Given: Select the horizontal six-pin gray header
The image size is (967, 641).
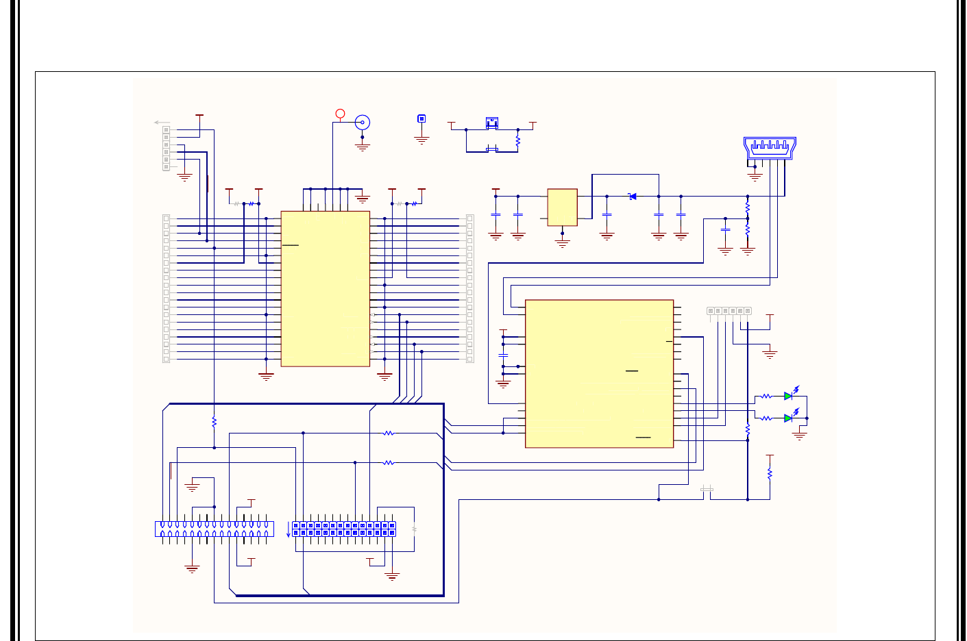Looking at the screenshot, I should click(x=729, y=311).
